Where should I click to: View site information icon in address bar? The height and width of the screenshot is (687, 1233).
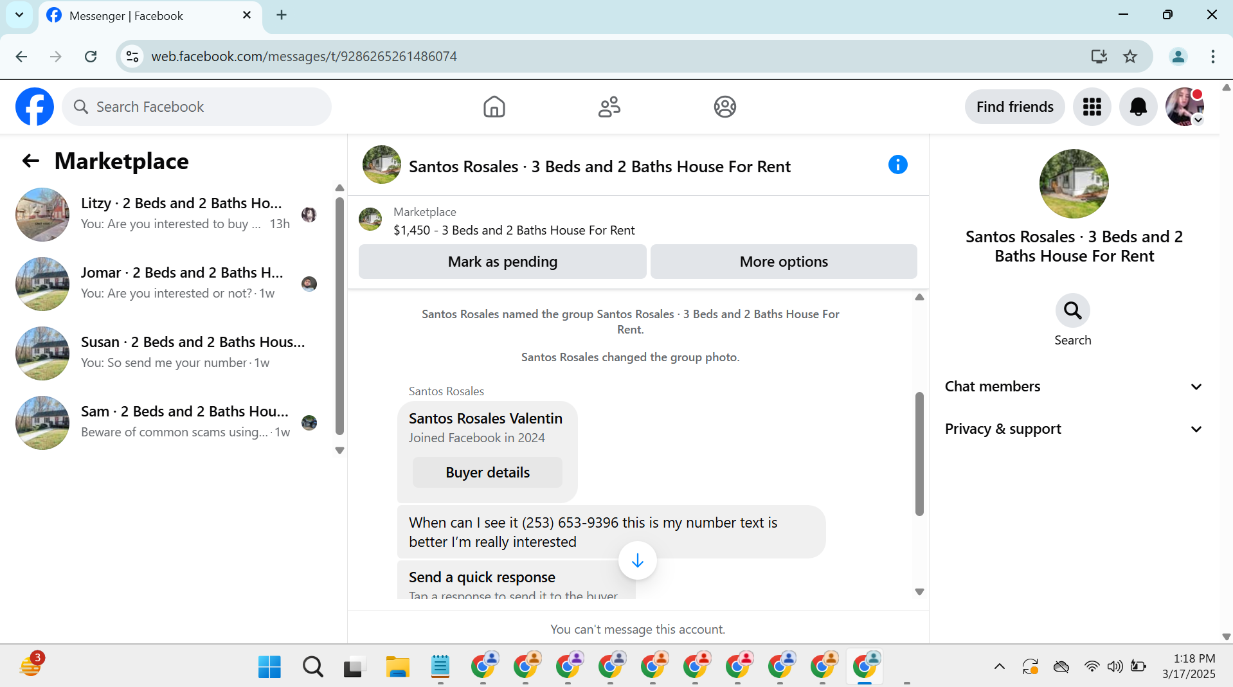132,57
